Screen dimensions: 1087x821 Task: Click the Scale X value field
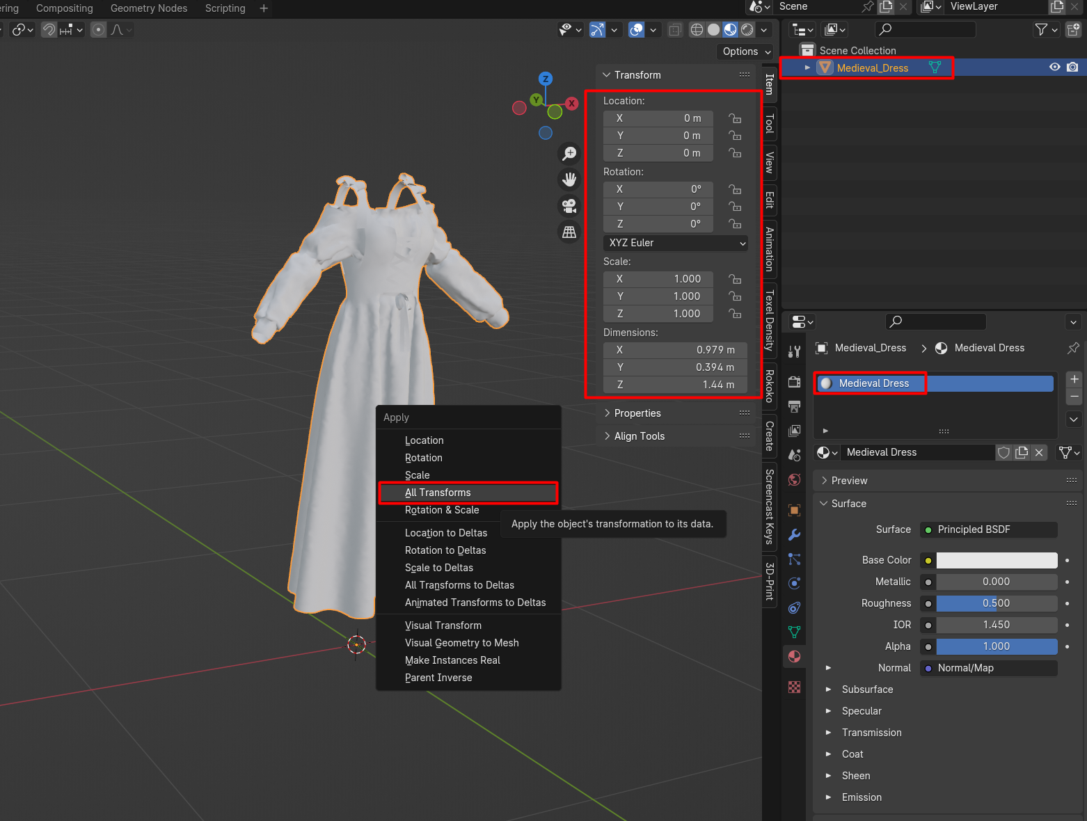point(658,279)
